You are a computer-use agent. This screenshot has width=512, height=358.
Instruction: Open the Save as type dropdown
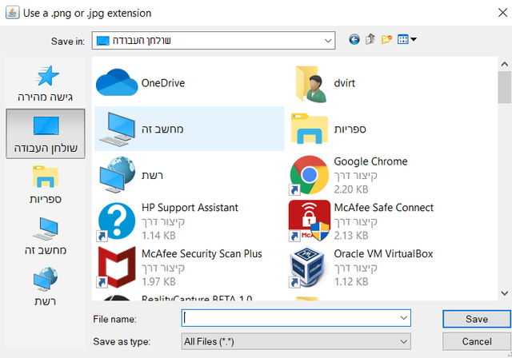(296, 341)
